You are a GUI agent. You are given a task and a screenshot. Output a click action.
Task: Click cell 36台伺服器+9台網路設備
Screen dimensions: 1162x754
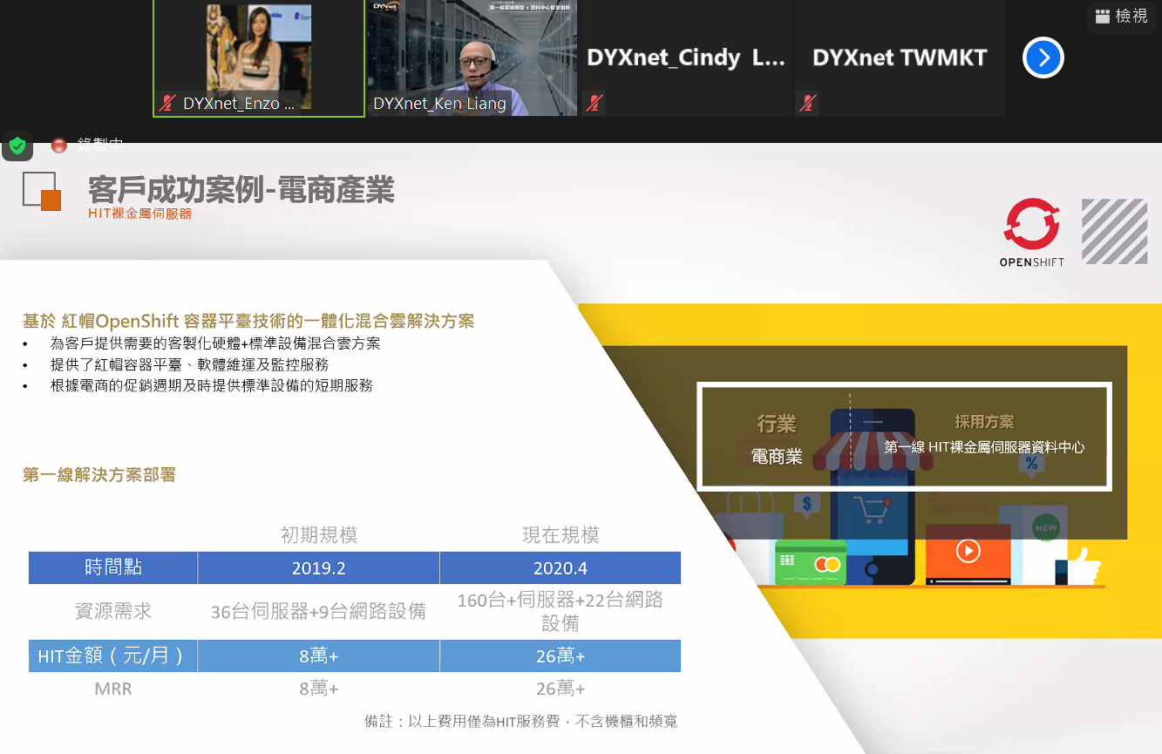click(318, 611)
